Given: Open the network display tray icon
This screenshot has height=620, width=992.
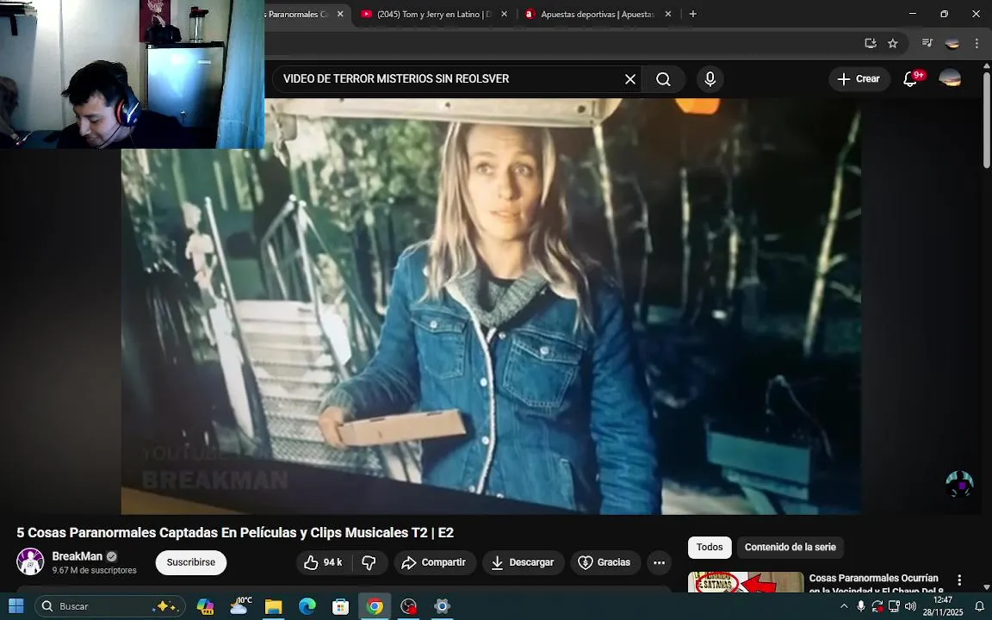Looking at the screenshot, I should pyautogui.click(x=894, y=606).
